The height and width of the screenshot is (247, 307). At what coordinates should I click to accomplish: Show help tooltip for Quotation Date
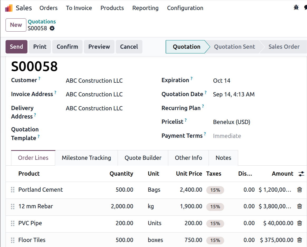[205, 92]
